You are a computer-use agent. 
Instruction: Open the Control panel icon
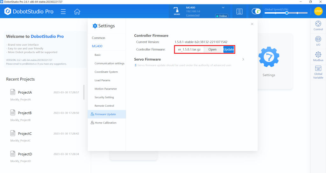pyautogui.click(x=318, y=26)
